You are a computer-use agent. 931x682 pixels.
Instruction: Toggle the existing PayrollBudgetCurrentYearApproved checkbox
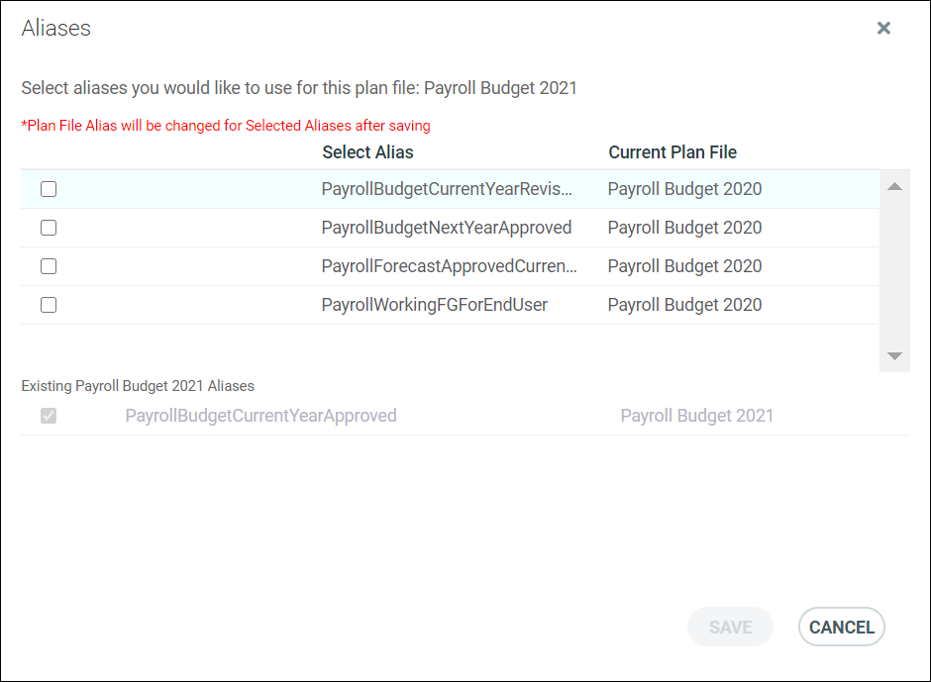pyautogui.click(x=49, y=416)
